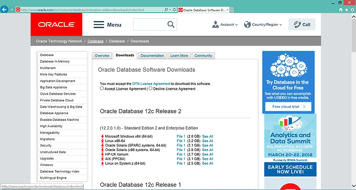Click See All for Linux x86-64
The image size is (356, 190).
[x=208, y=141]
